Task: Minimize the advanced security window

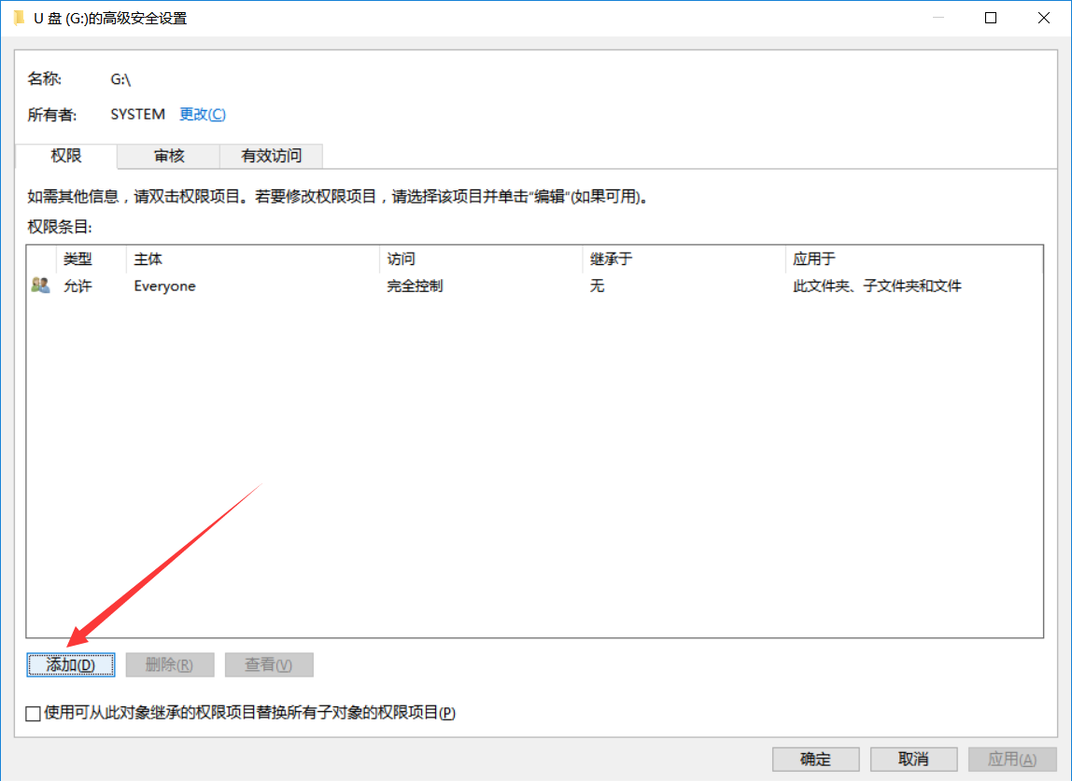Action: [938, 18]
